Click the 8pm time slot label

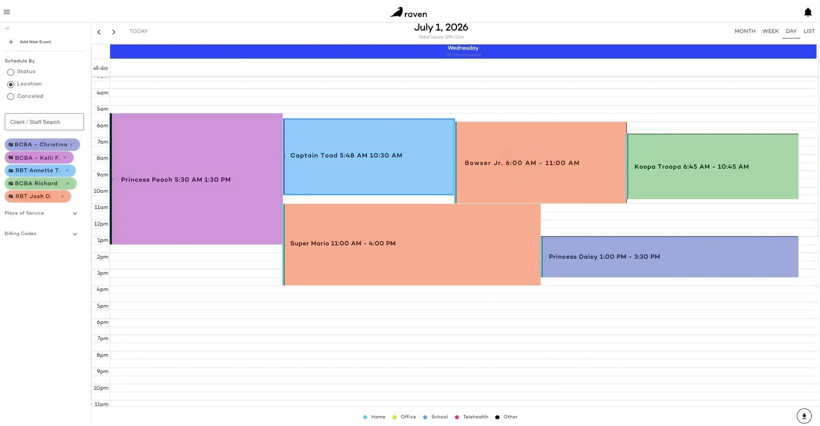pyautogui.click(x=102, y=356)
